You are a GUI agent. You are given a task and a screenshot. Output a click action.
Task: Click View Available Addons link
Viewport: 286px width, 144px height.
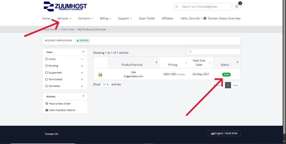click(62, 110)
